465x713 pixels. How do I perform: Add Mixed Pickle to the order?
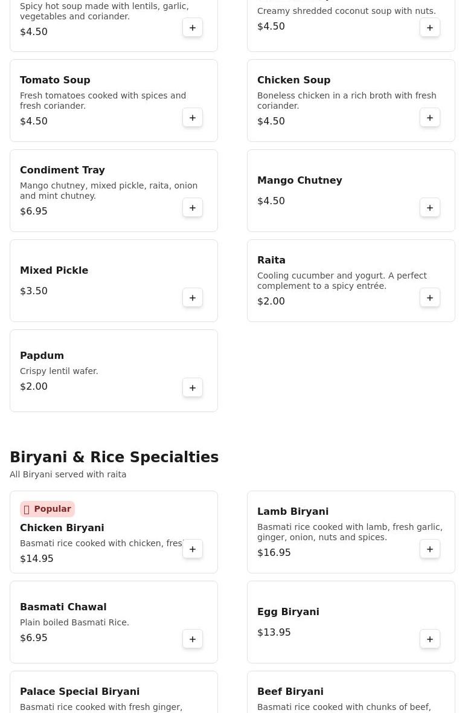pos(193,298)
